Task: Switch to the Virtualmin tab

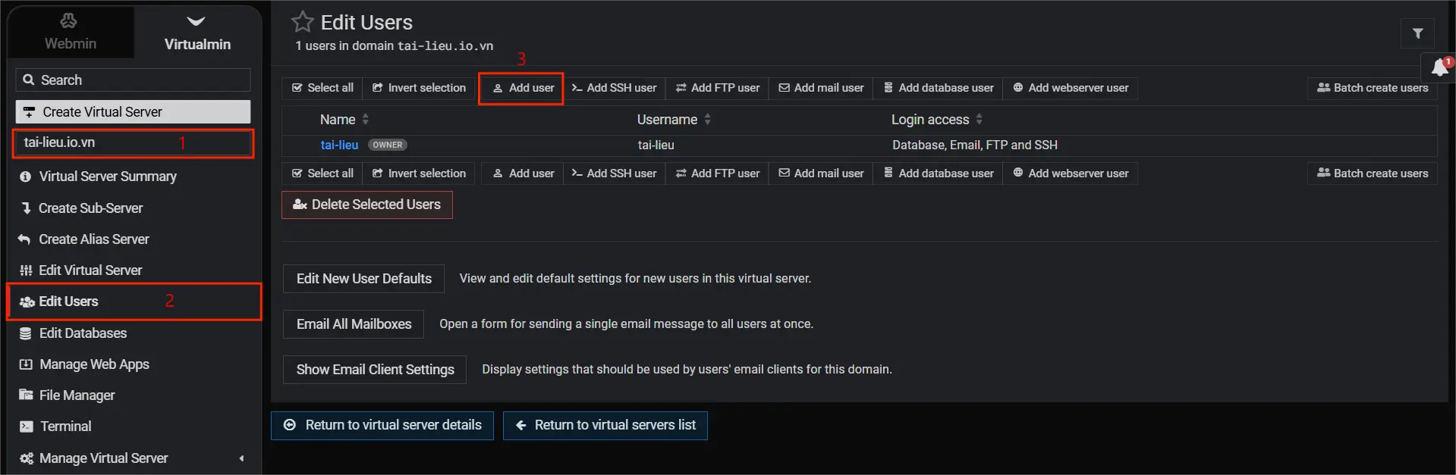Action: tap(197, 33)
